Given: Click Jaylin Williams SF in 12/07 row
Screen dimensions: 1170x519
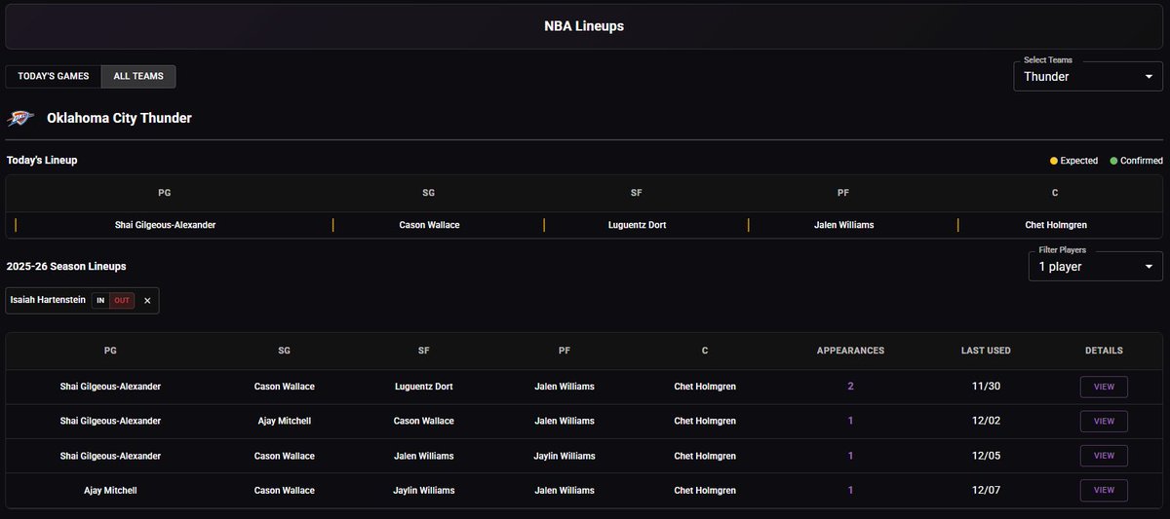Looking at the screenshot, I should [x=423, y=491].
